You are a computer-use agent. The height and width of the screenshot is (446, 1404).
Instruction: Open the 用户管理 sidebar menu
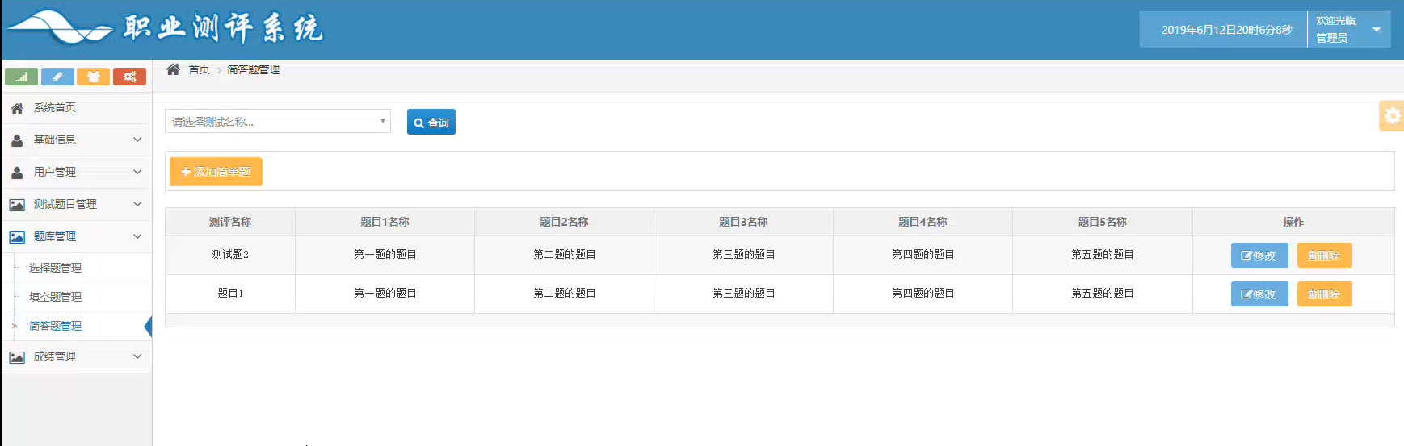click(x=76, y=173)
